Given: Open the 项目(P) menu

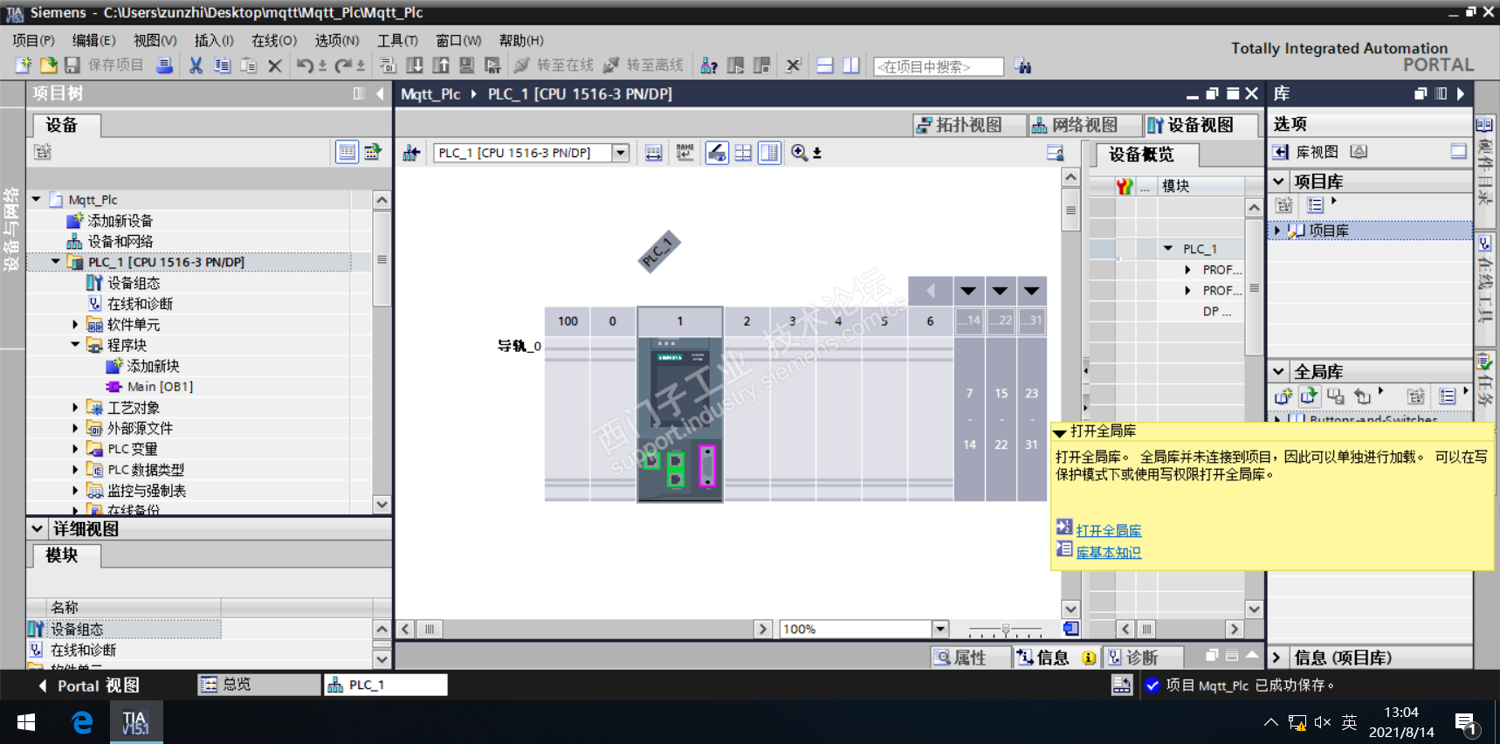Looking at the screenshot, I should click(x=33, y=40).
